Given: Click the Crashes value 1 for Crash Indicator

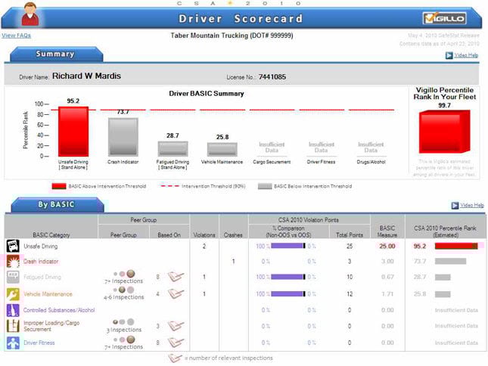Looking at the screenshot, I should pos(234,262).
